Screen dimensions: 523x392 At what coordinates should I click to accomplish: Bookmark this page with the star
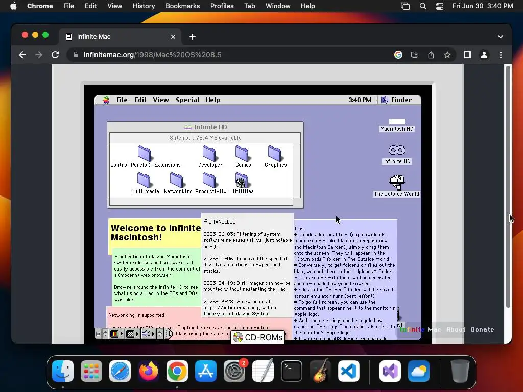[x=447, y=55]
